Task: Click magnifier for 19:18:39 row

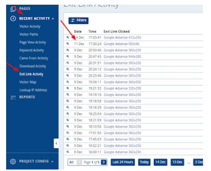Action: tap(68, 107)
